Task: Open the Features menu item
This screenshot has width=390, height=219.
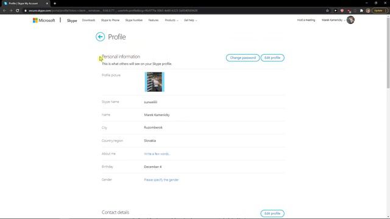Action: pos(154,20)
